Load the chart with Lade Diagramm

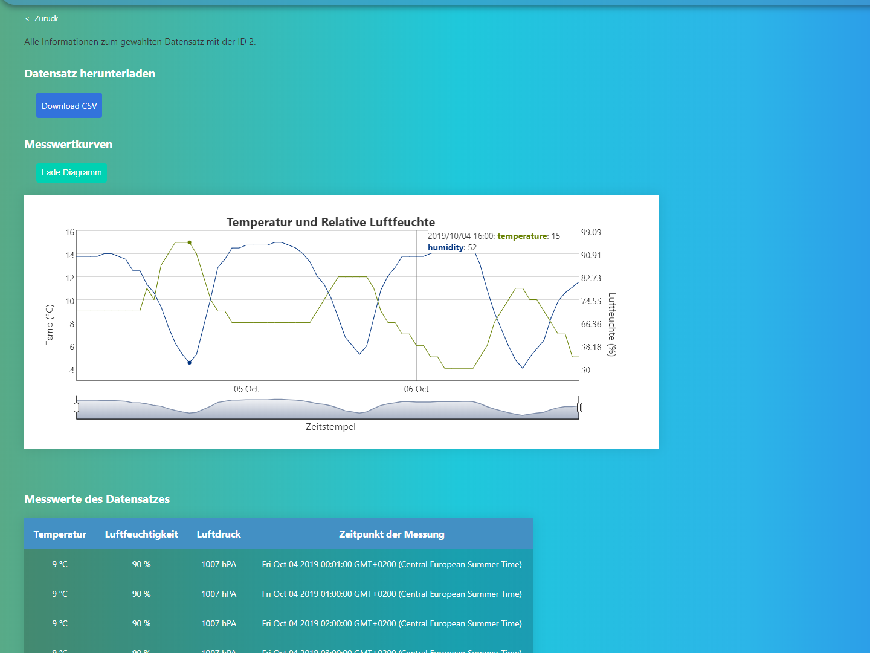71,172
